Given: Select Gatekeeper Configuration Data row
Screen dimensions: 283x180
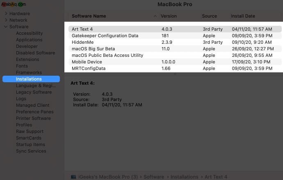Looking at the screenshot, I should point(175,36).
